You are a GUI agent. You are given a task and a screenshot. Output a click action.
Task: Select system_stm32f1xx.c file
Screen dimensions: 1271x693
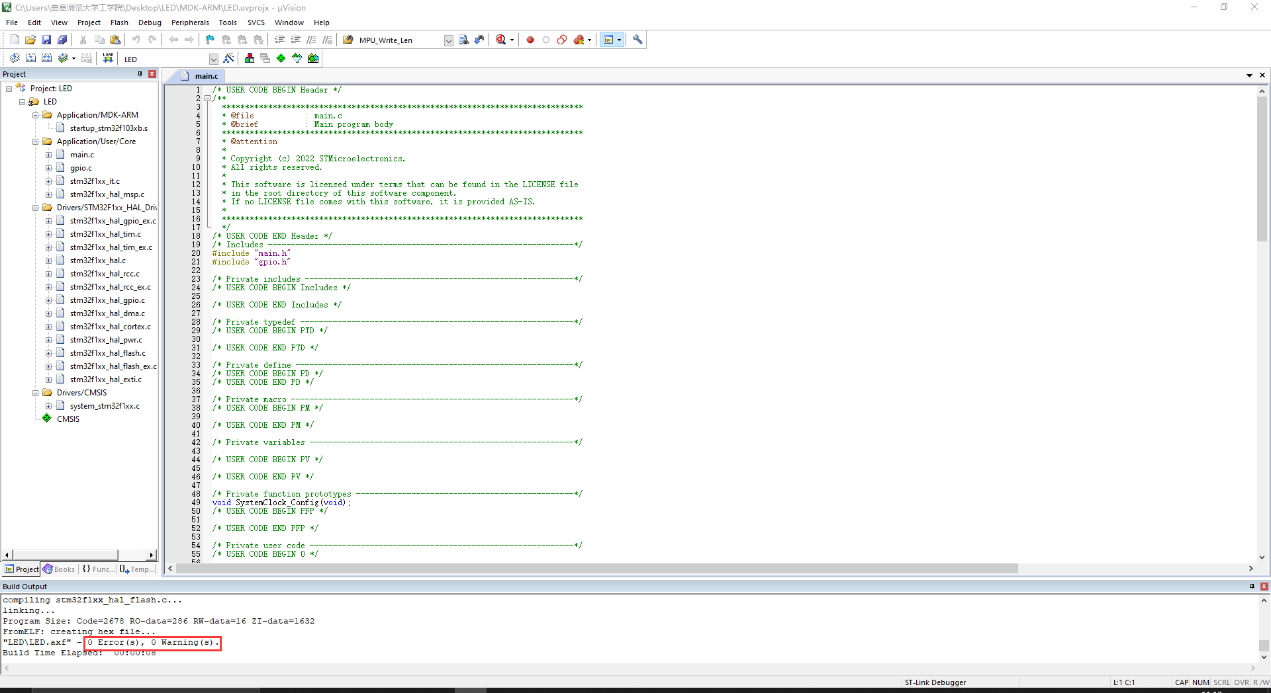pos(105,406)
